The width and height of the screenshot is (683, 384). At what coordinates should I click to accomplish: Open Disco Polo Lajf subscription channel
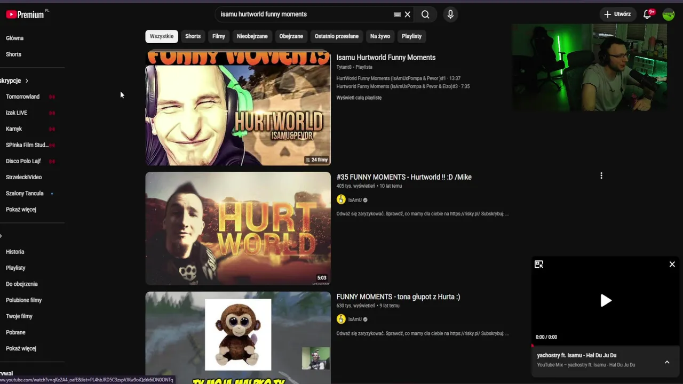pyautogui.click(x=23, y=161)
